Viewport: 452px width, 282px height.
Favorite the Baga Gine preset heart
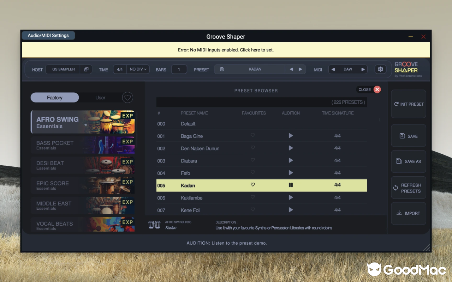coord(253,135)
